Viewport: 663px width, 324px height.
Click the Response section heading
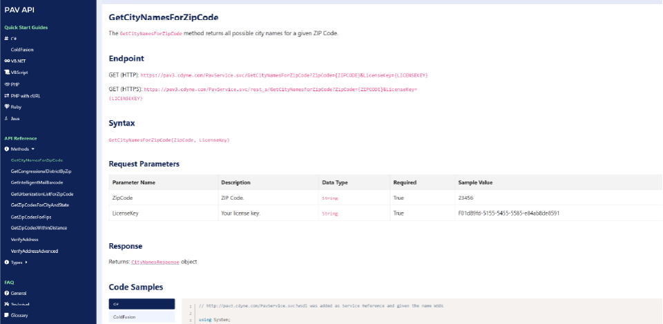pos(126,246)
